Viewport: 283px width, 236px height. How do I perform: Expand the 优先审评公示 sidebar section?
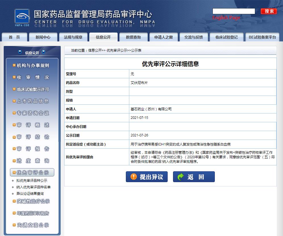[x=32, y=172]
